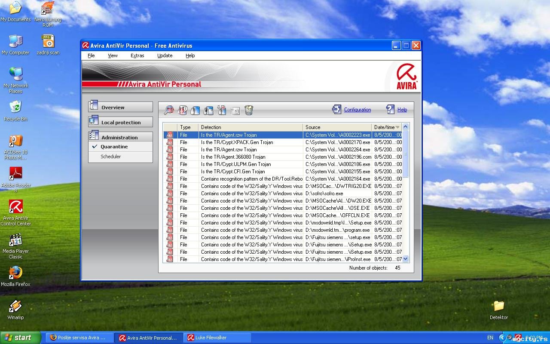550x344 pixels.
Task: Click the Add file to quarantine icon
Action: [222, 110]
